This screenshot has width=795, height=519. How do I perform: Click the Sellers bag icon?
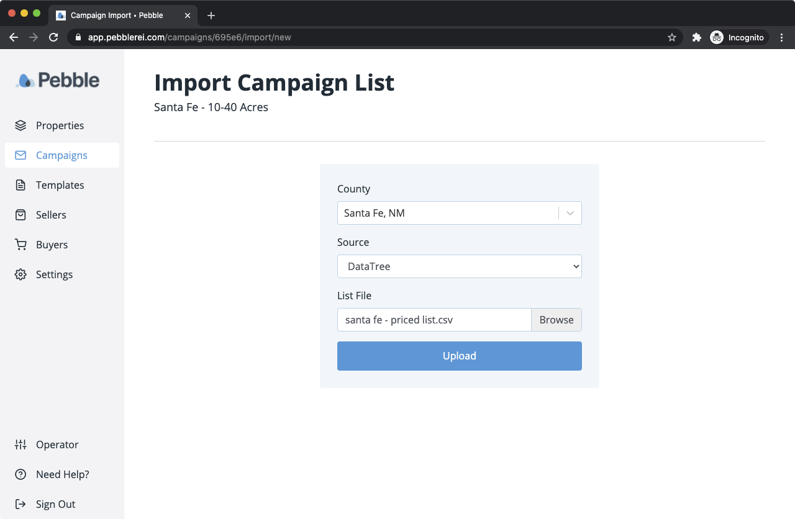(x=20, y=215)
